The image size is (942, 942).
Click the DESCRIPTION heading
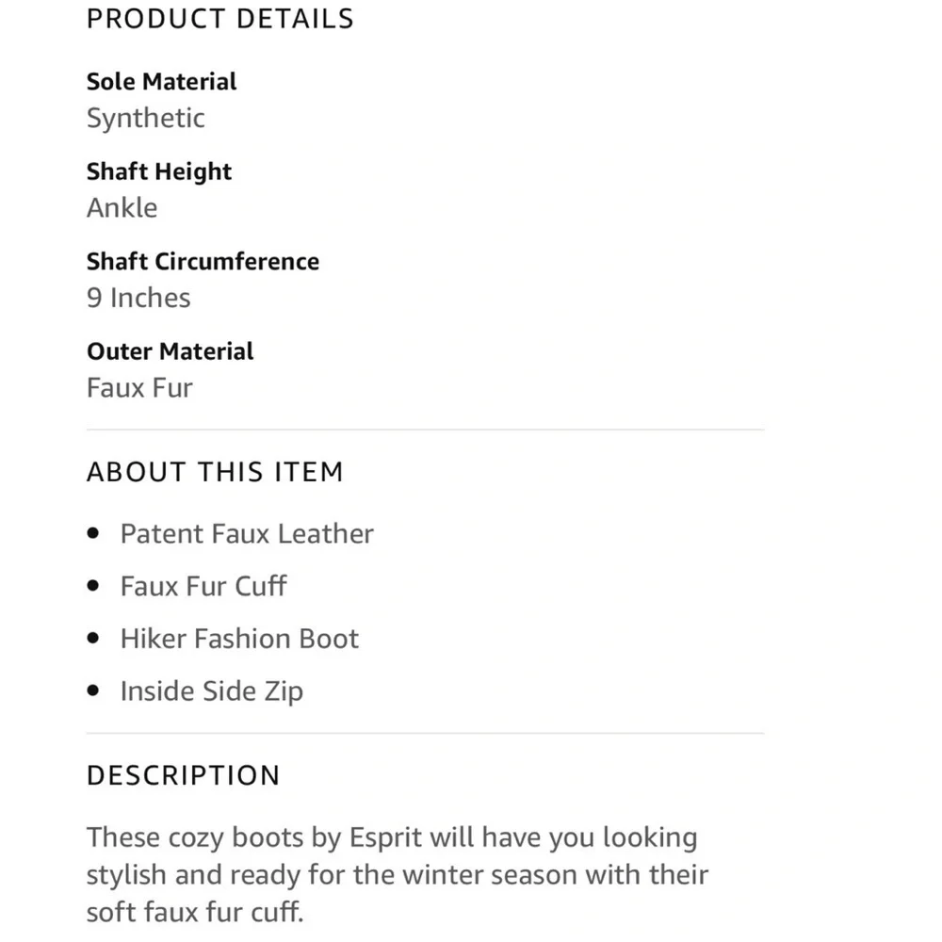184,775
